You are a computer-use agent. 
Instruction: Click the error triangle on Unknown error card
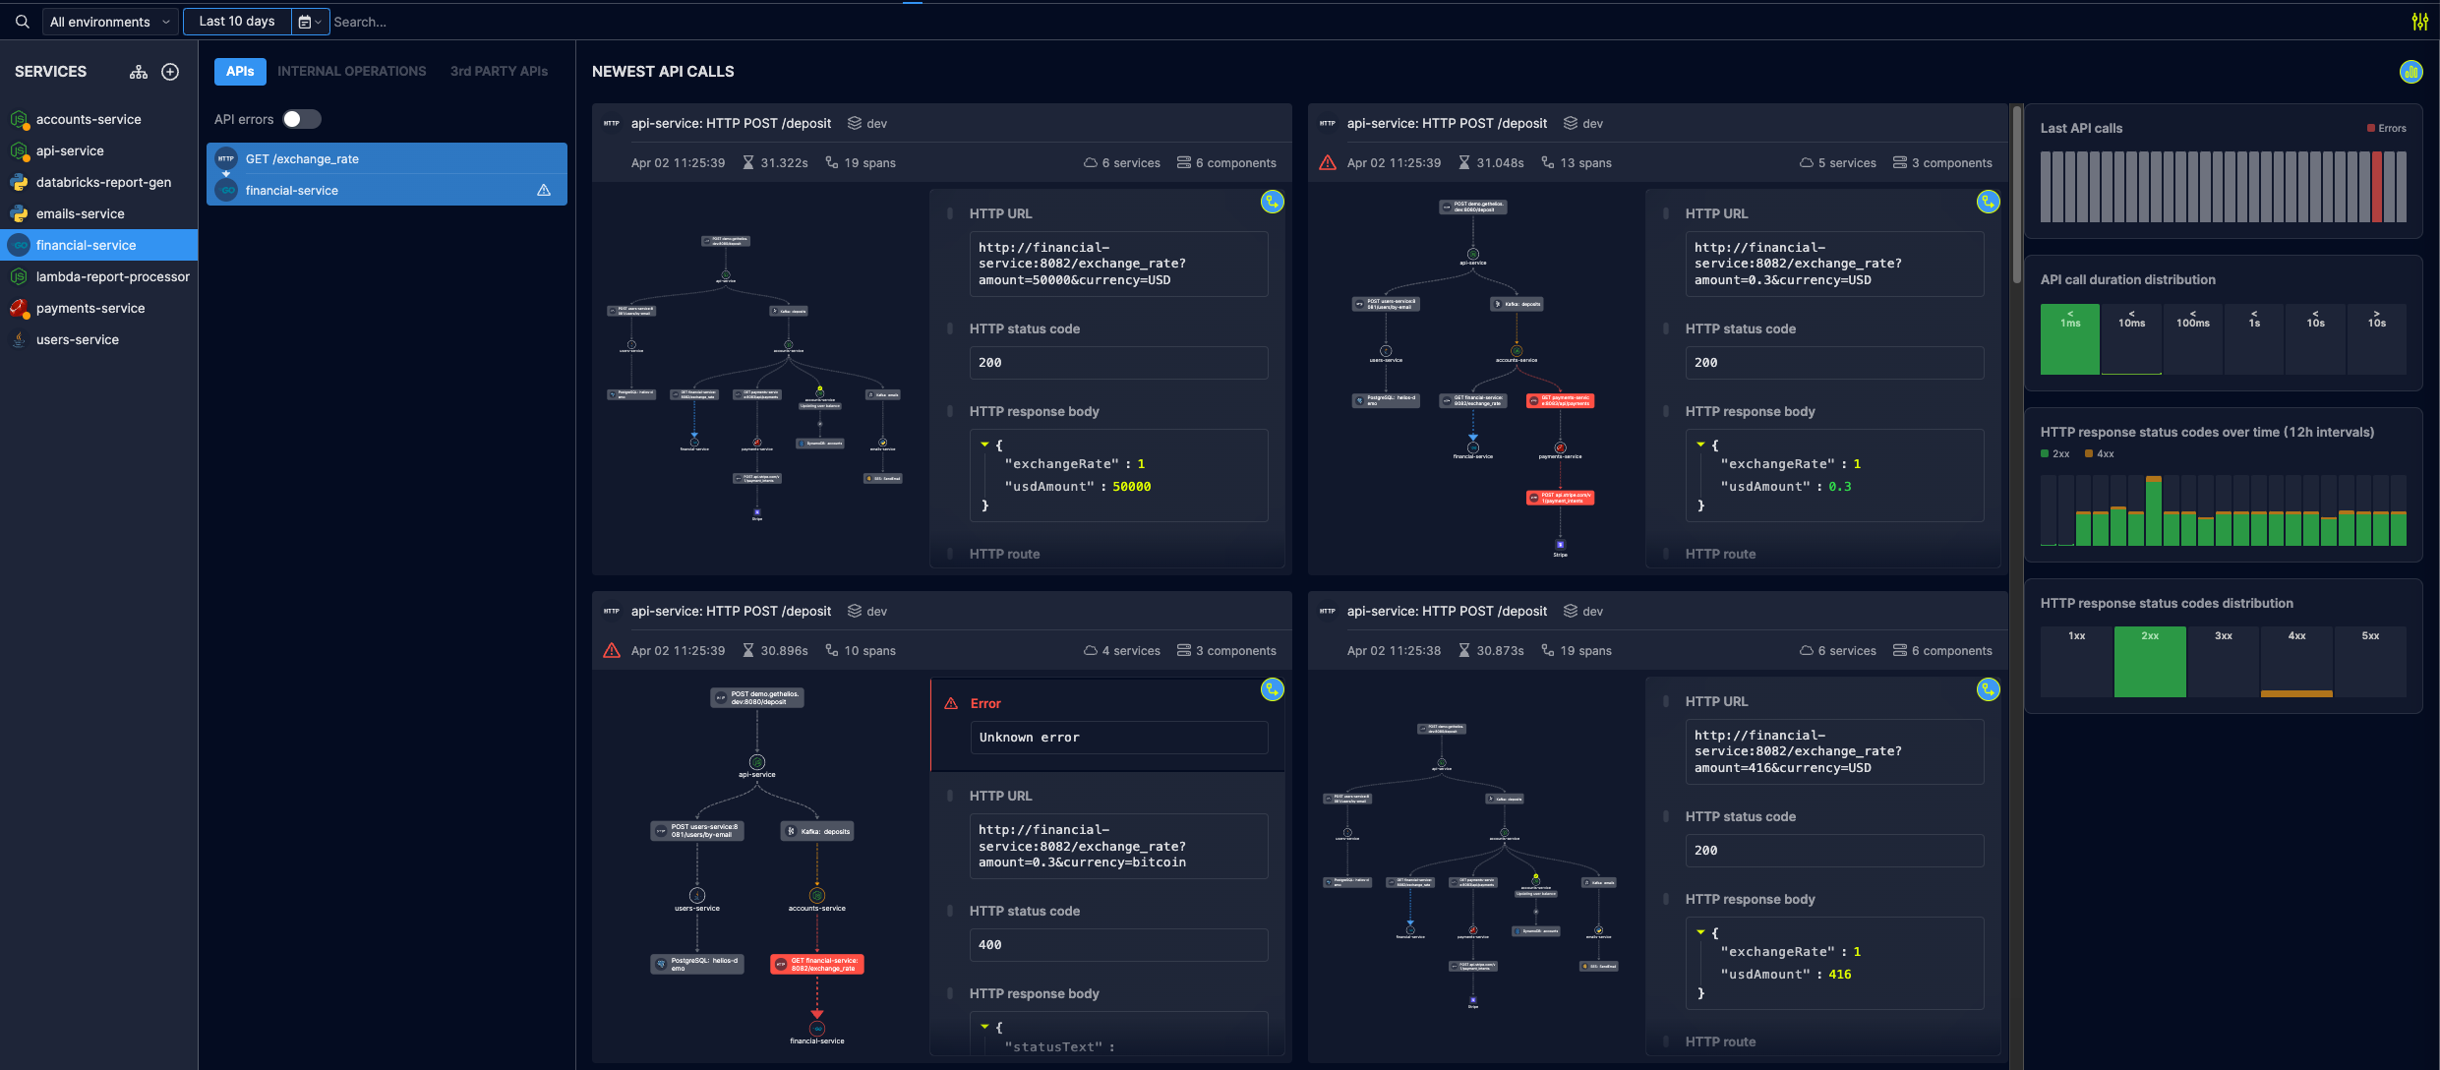pos(951,703)
